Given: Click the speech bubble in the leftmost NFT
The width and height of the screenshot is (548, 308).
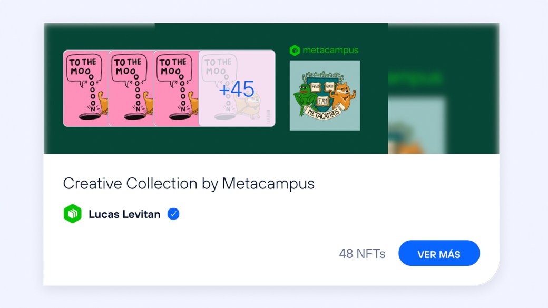Looking at the screenshot, I should click(x=84, y=70).
